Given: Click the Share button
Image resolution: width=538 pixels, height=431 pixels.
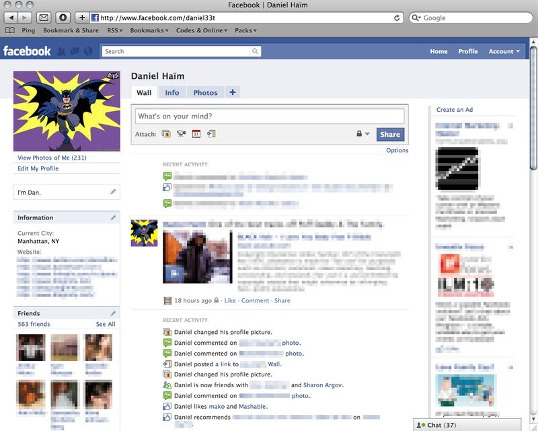Looking at the screenshot, I should click(x=390, y=135).
